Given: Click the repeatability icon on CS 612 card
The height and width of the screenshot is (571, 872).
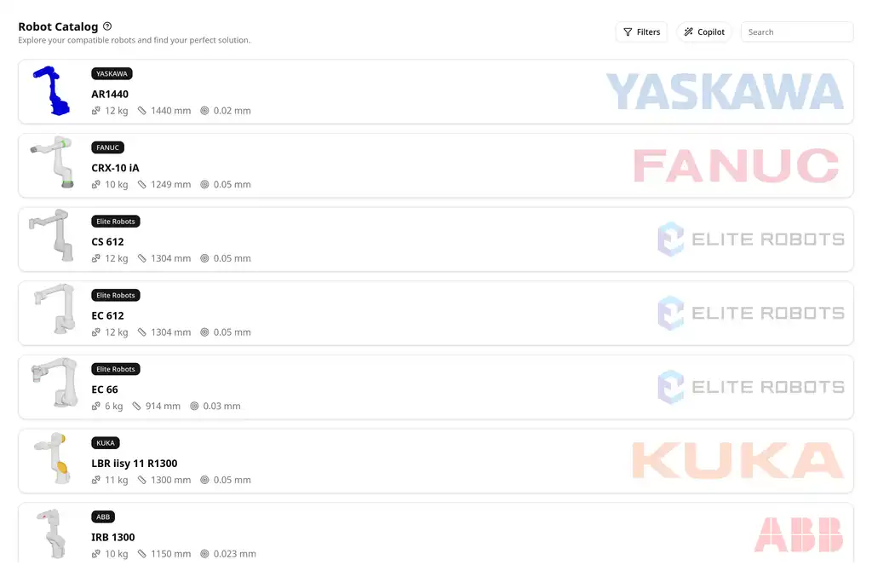Looking at the screenshot, I should click(x=204, y=259).
